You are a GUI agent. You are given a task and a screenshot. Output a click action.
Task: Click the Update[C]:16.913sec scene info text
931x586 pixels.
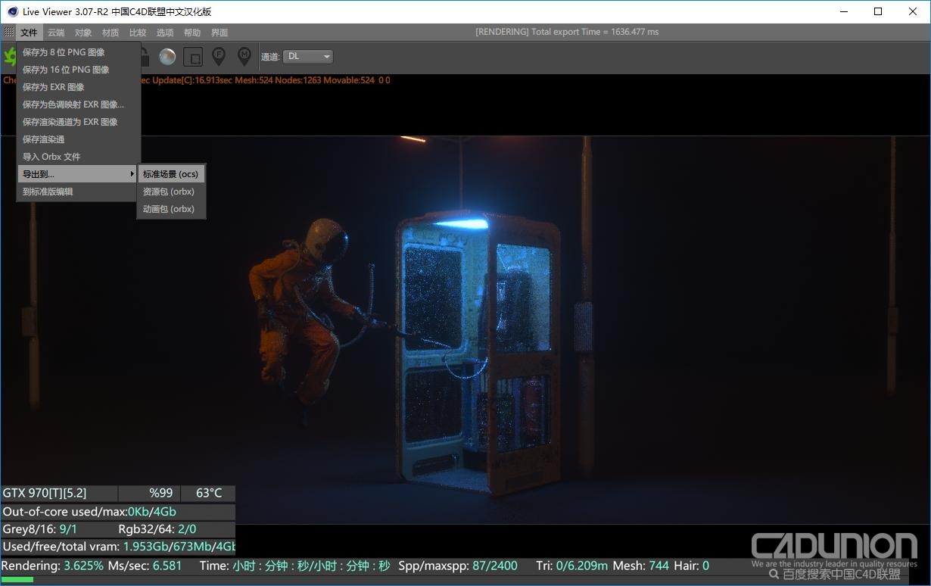(193, 79)
